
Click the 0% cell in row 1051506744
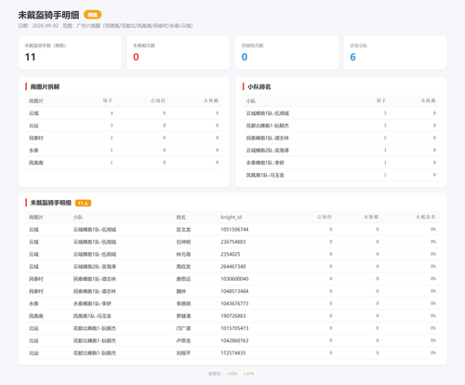(433, 230)
